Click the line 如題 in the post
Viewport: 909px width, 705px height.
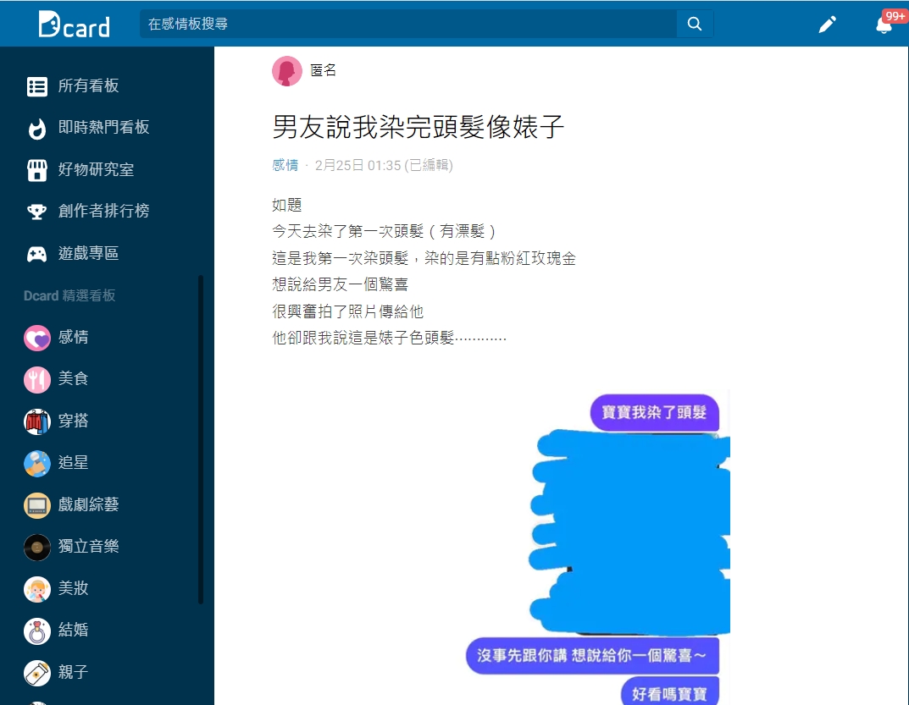pyautogui.click(x=287, y=205)
